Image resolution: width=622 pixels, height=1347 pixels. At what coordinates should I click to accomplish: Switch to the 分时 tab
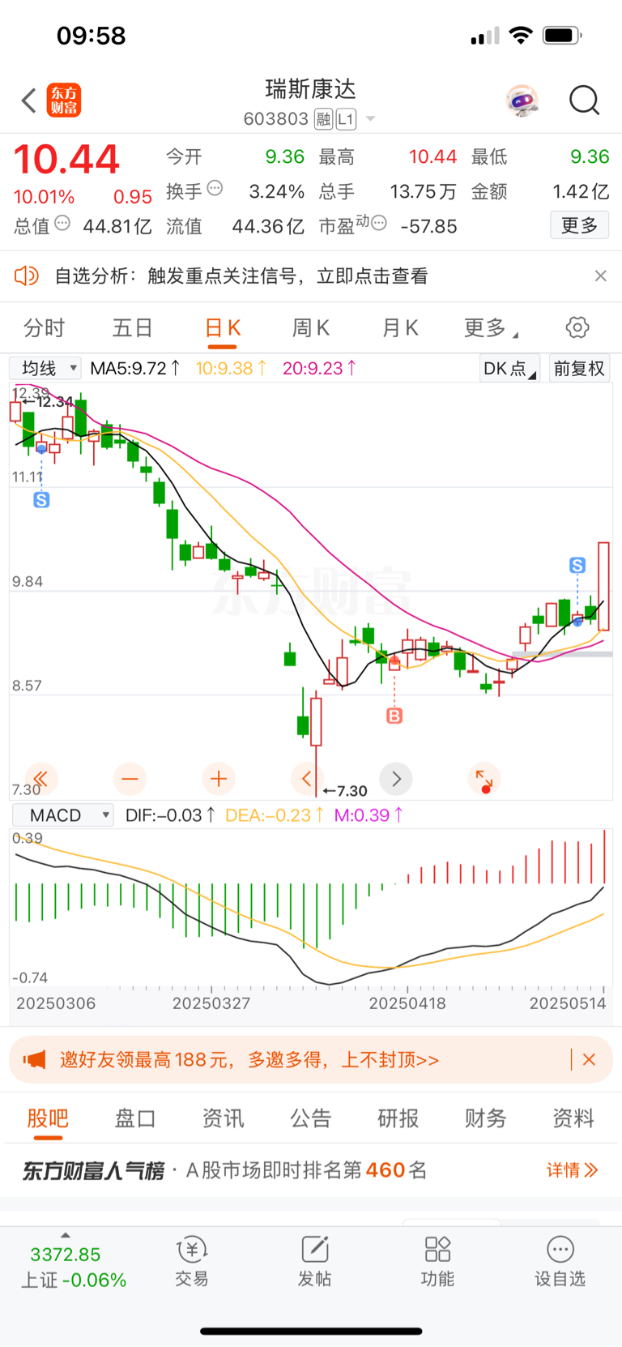pyautogui.click(x=44, y=327)
